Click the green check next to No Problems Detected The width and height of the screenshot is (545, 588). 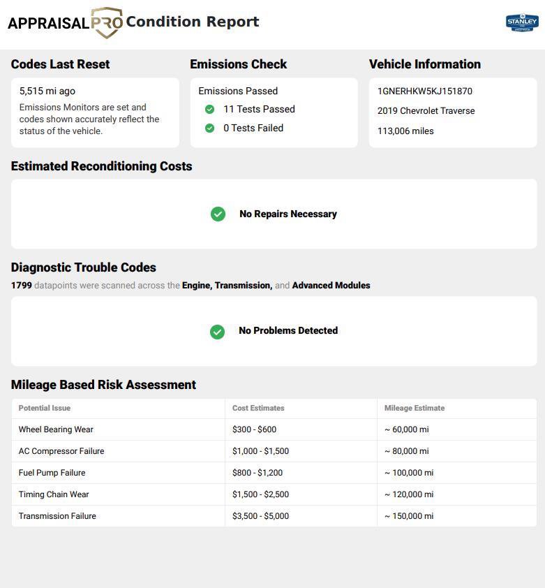(x=218, y=332)
